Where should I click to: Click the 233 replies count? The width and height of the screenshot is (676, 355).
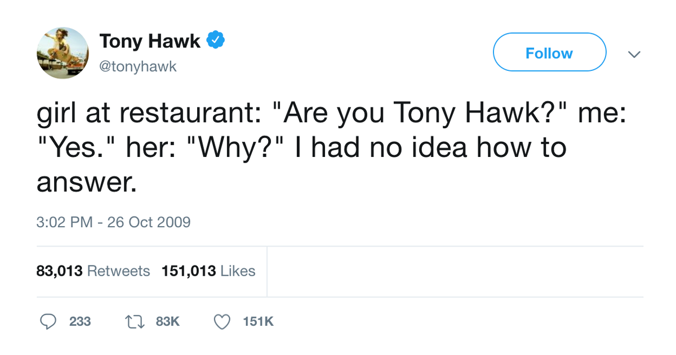[80, 321]
